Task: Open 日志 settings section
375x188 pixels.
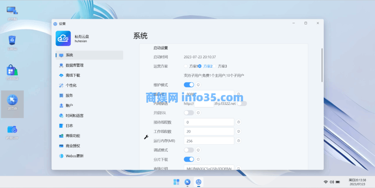Action: [90, 126]
